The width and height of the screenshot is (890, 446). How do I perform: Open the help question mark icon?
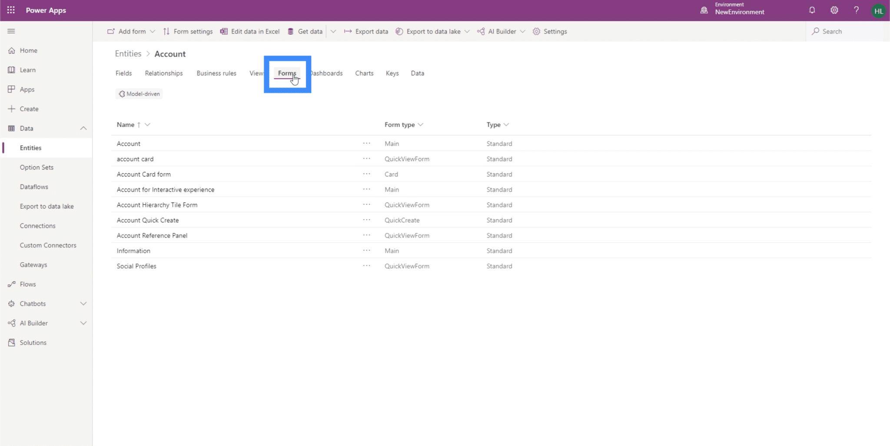[x=856, y=10]
